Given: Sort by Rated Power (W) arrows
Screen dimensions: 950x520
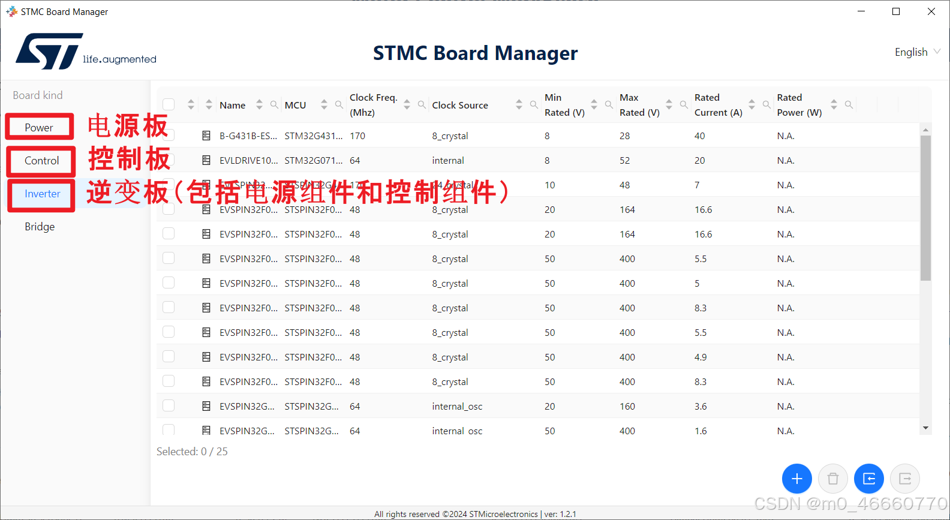Looking at the screenshot, I should point(834,104).
